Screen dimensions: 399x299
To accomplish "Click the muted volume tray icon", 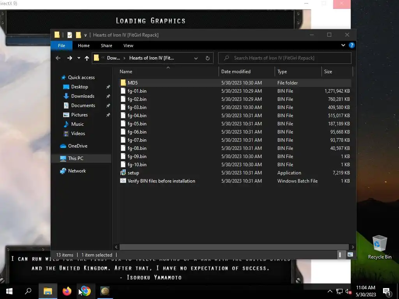I will pos(348,291).
